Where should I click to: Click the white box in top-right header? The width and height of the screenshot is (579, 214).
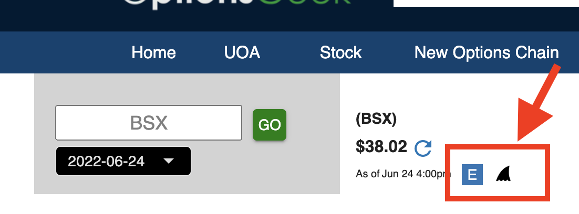click(x=487, y=3)
